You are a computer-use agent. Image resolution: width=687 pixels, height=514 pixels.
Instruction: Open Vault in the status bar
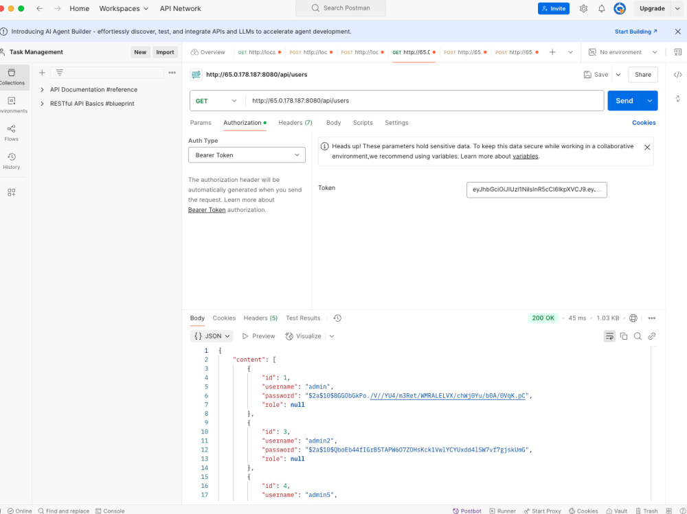tap(617, 511)
